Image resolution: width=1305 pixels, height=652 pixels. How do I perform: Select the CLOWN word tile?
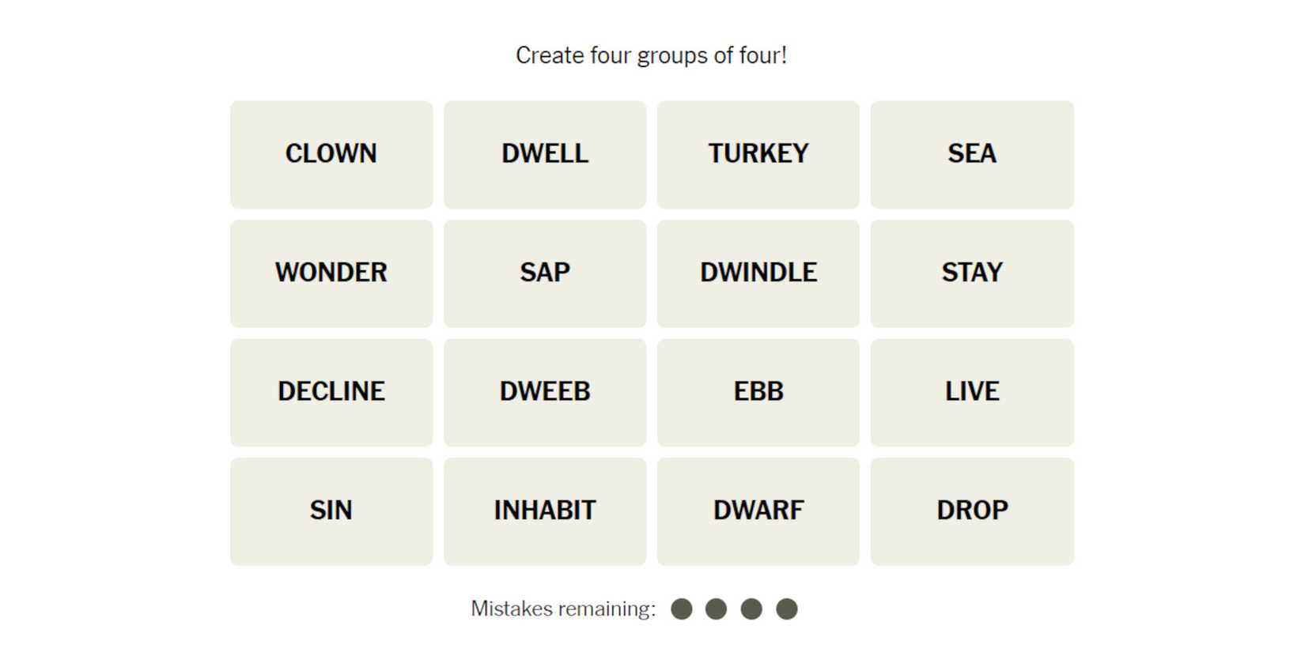331,154
